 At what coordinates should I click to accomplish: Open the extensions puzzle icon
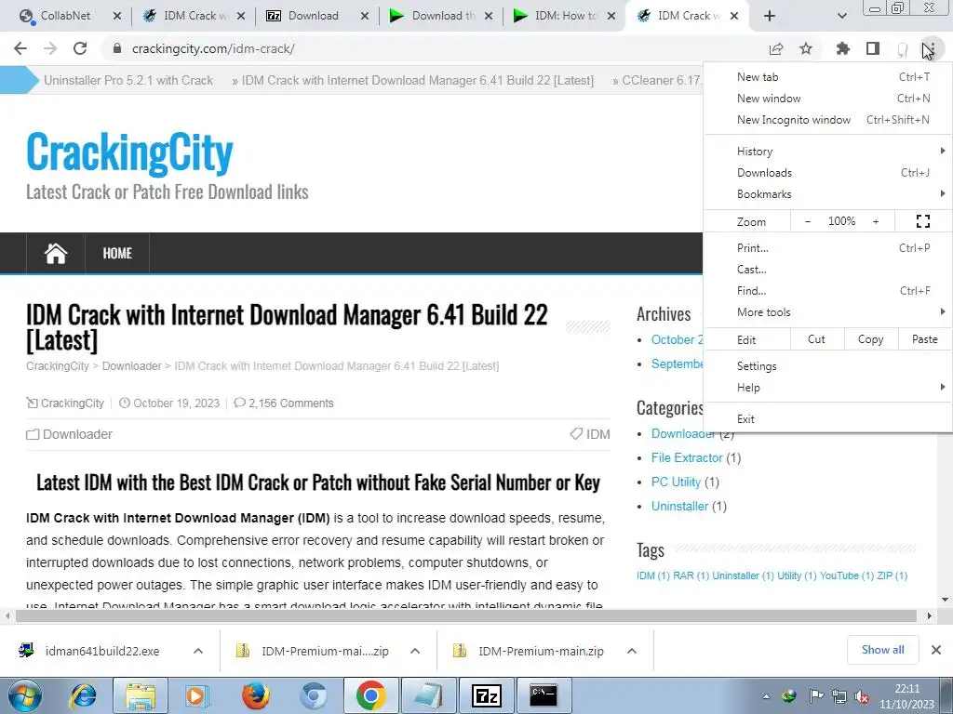(843, 48)
